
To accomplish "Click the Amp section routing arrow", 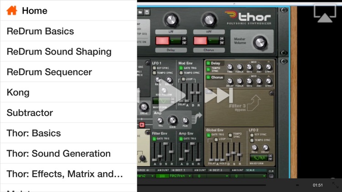I will click(x=197, y=118).
